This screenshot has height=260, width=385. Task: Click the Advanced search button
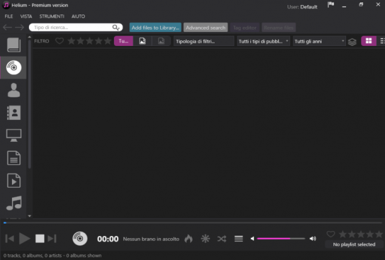coord(206,28)
